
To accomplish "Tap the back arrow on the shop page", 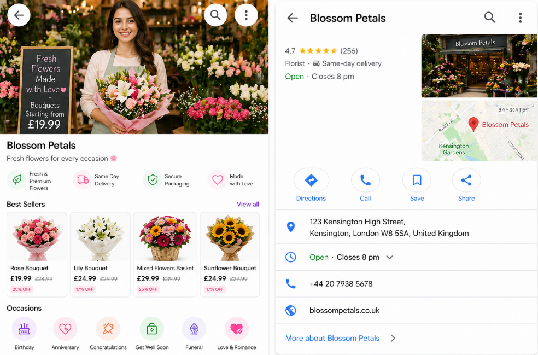I will coord(293,17).
